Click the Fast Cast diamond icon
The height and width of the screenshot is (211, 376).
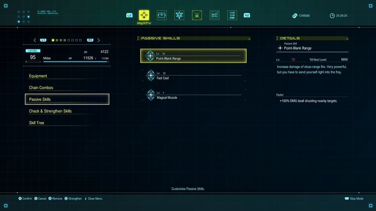151,75
